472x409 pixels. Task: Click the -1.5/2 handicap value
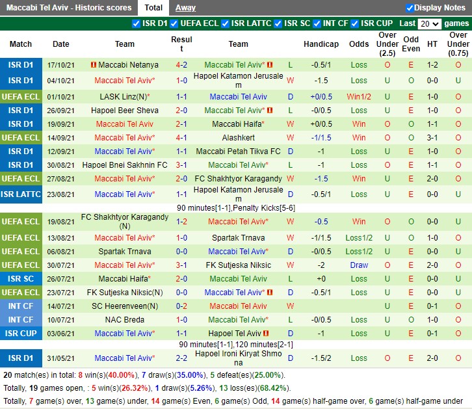pyautogui.click(x=321, y=358)
